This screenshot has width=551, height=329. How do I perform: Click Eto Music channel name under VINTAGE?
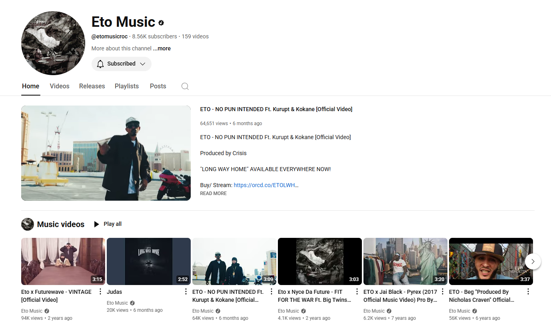point(32,311)
